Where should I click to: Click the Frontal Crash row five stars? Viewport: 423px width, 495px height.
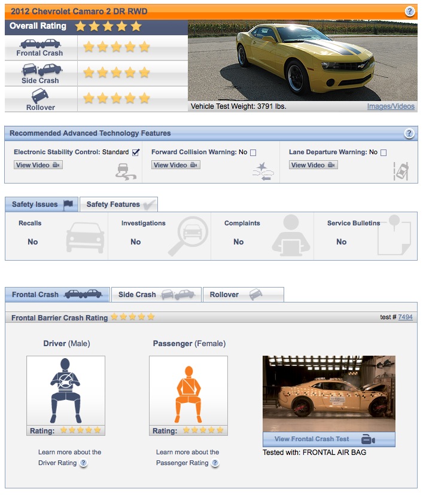coord(116,47)
